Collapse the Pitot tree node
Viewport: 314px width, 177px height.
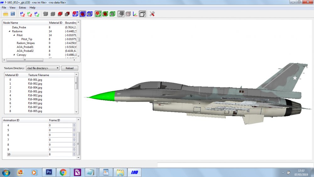(14, 35)
